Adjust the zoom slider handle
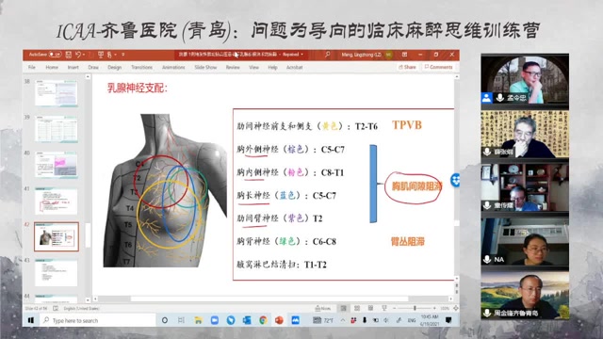The height and width of the screenshot is (339, 603). click(x=415, y=308)
